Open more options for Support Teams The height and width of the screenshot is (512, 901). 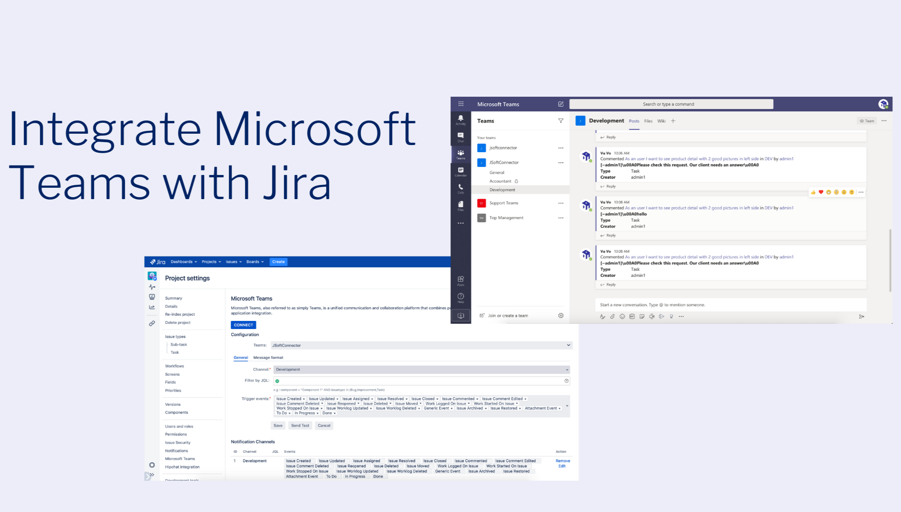pyautogui.click(x=561, y=203)
